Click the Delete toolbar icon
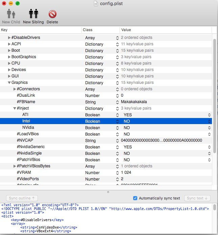Image resolution: width=218 pixels, height=235 pixels. [x=52, y=14]
